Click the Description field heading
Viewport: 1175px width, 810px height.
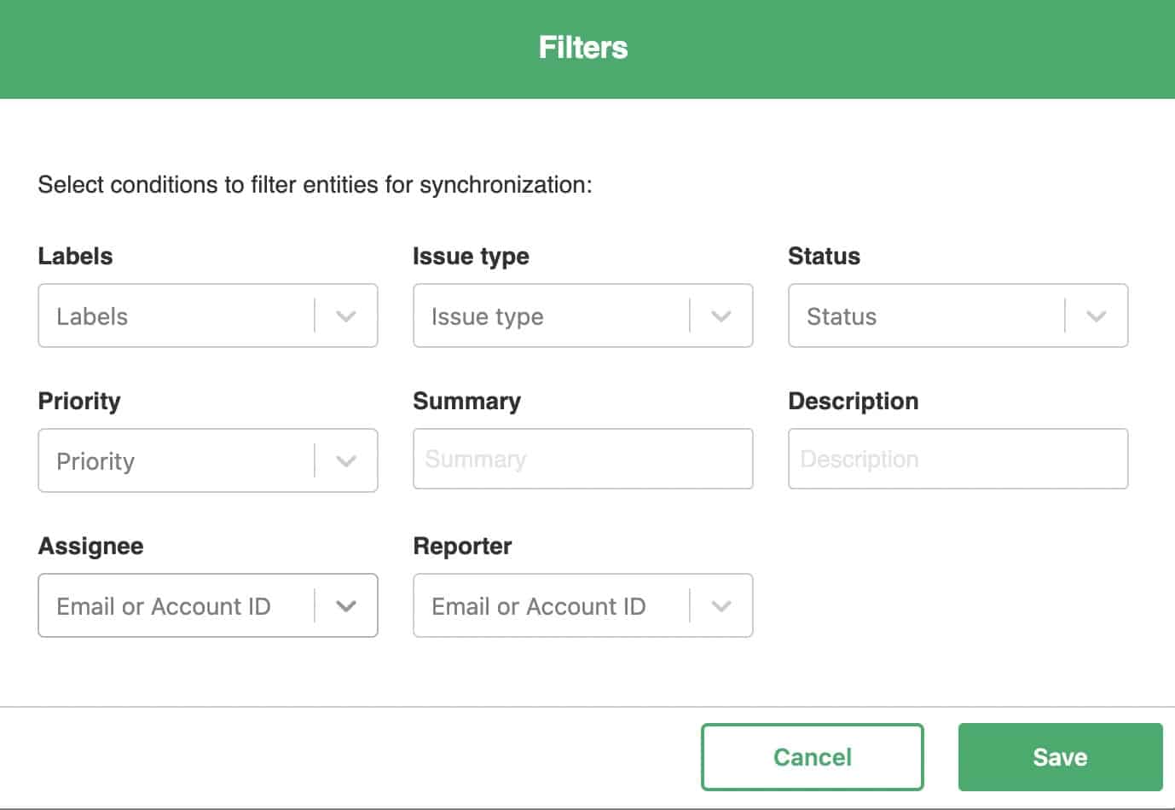point(854,402)
